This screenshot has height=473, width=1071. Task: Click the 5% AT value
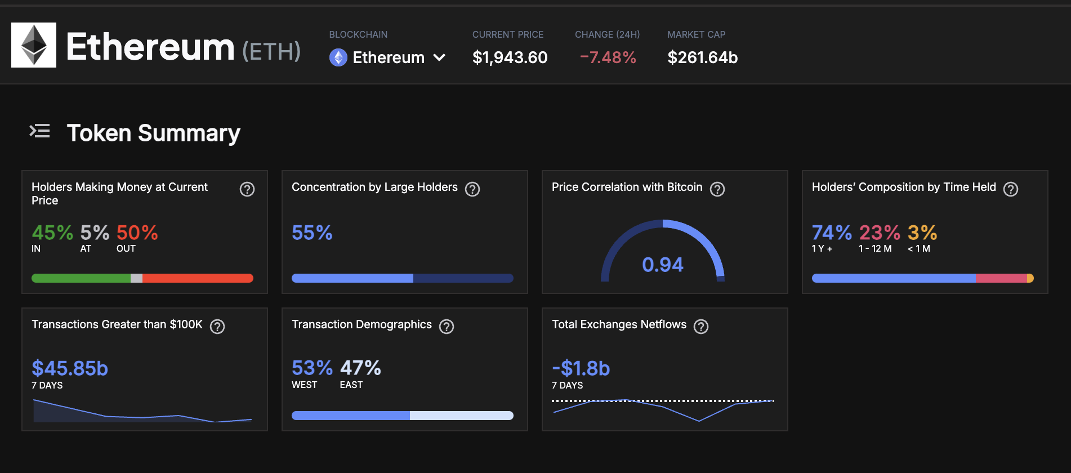click(95, 233)
